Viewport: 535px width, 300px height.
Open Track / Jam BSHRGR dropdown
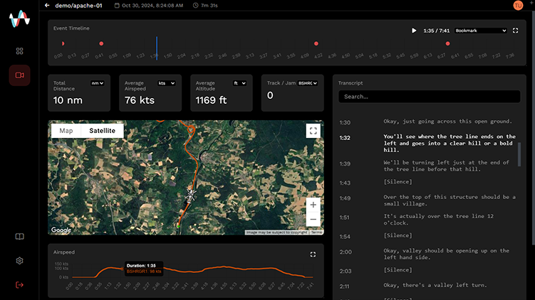point(308,83)
